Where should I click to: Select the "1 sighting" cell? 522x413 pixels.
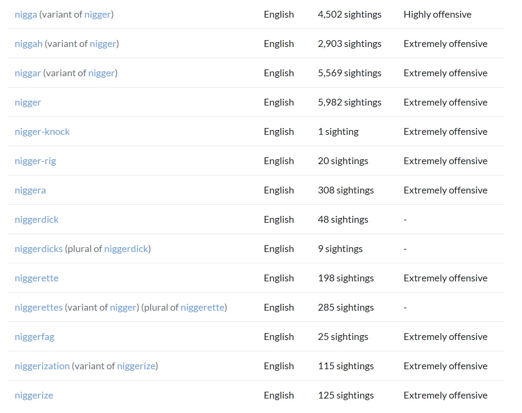(338, 132)
